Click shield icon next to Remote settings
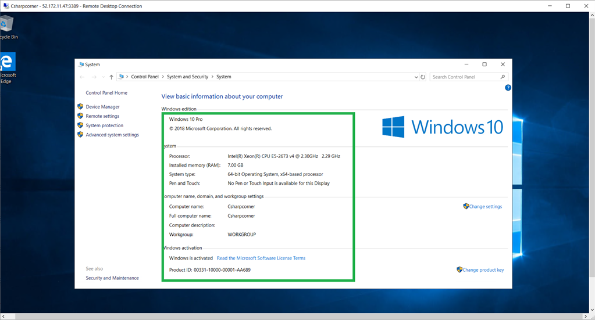Viewport: 595px width, 320px height. click(80, 116)
